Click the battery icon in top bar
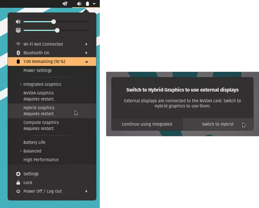 (87, 4)
